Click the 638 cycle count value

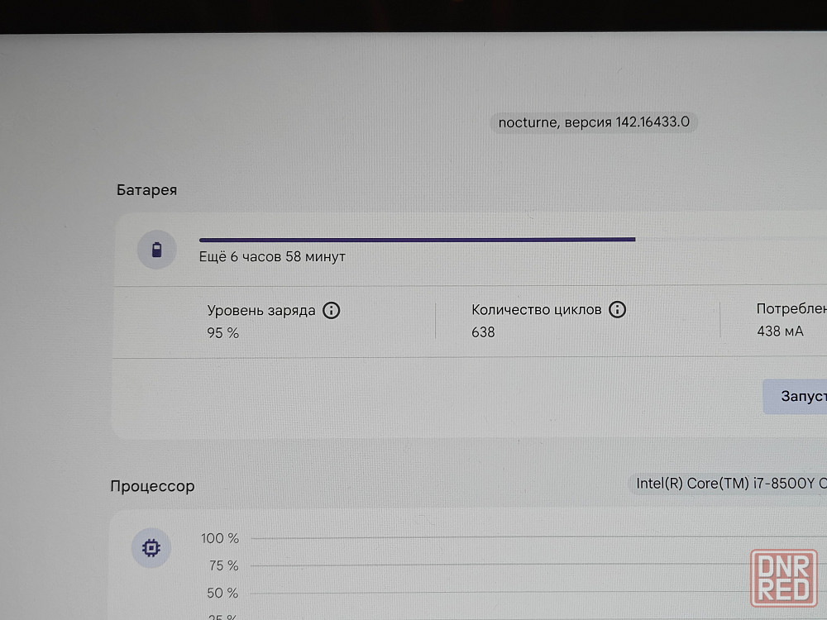point(483,332)
